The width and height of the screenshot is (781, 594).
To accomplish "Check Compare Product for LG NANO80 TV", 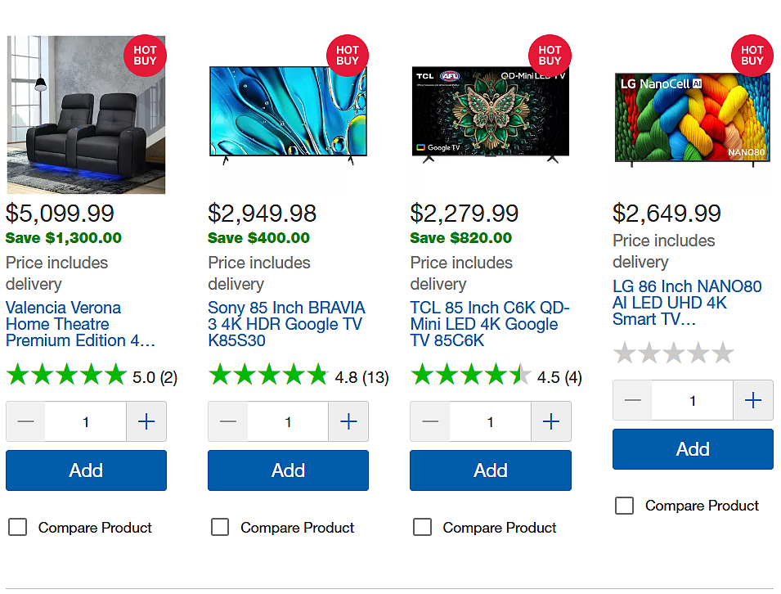I will pyautogui.click(x=624, y=506).
